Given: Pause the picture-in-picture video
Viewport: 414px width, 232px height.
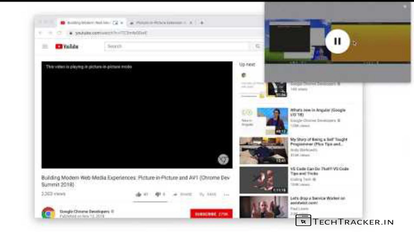Looking at the screenshot, I should coord(337,41).
